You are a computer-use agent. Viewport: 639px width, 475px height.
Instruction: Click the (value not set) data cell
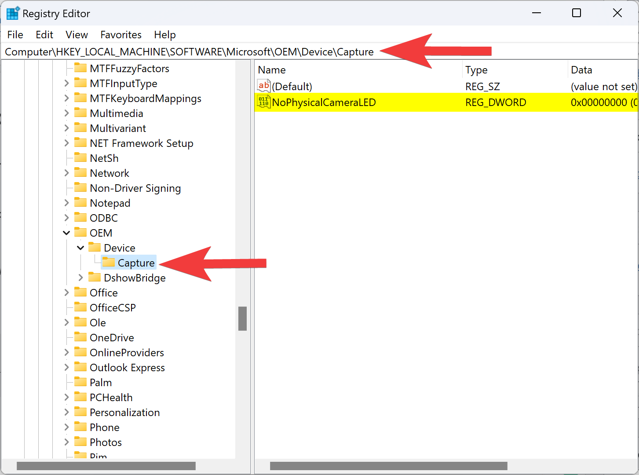click(603, 87)
